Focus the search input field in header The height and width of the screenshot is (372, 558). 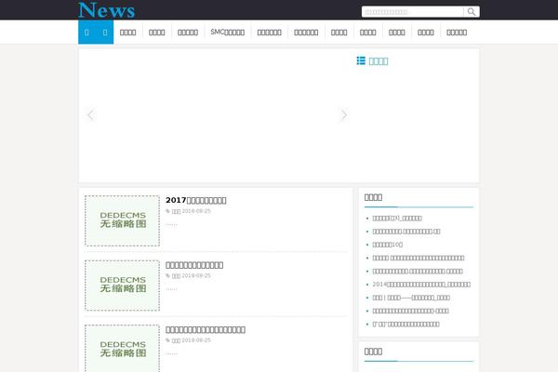click(x=413, y=12)
